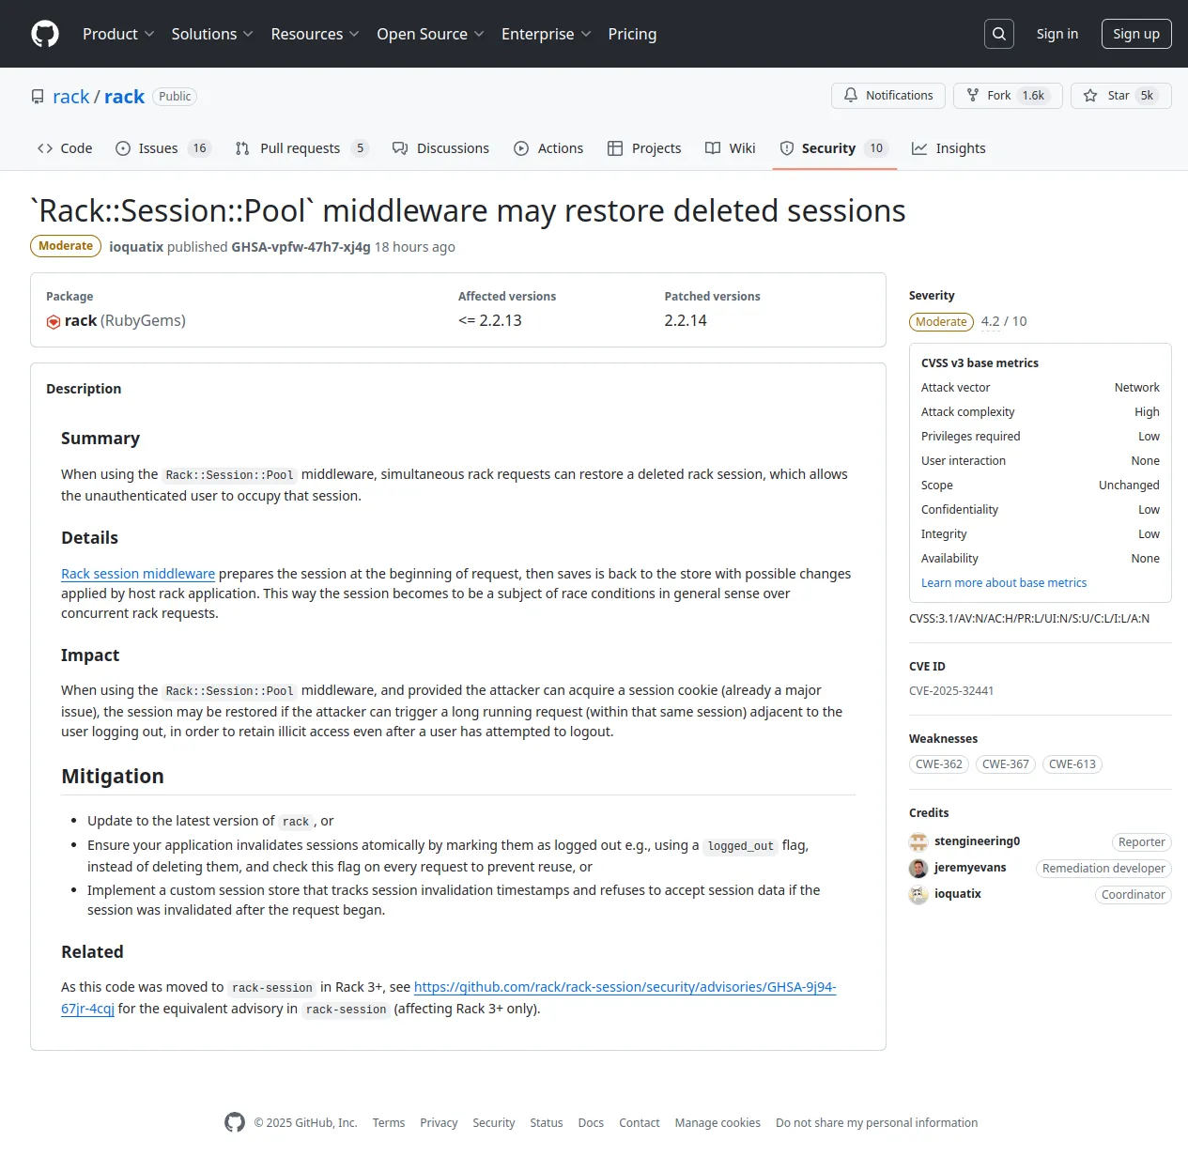Expand the Enterprise menu
The width and height of the screenshot is (1188, 1172).
(547, 34)
